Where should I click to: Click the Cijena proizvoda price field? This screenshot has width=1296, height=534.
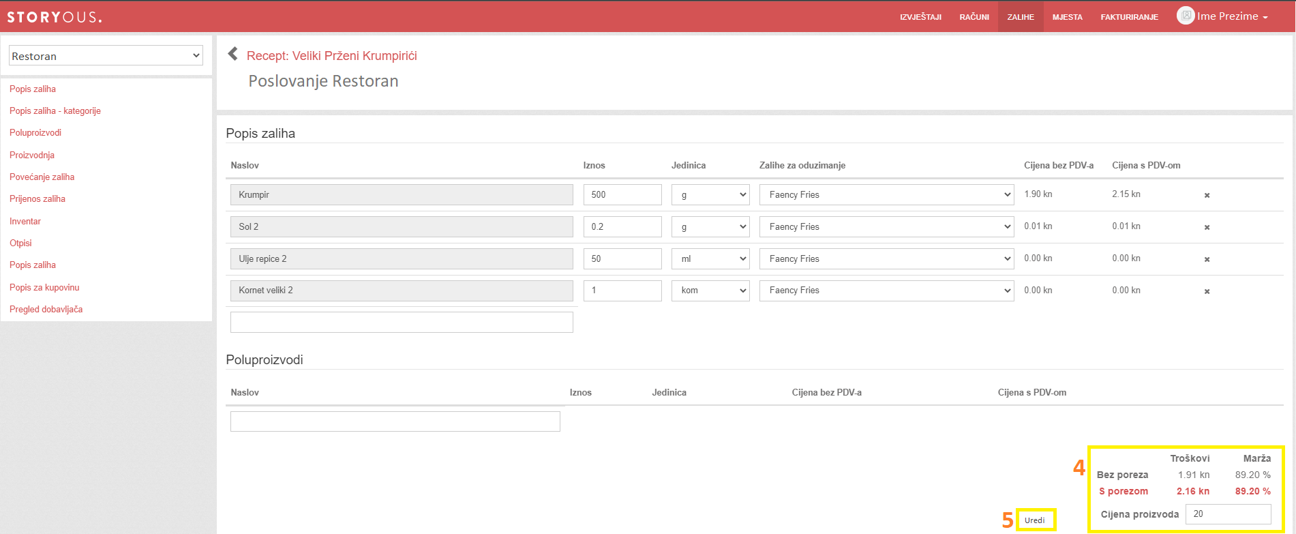(1229, 514)
